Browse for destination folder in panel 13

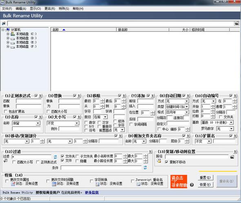[x=232, y=157]
